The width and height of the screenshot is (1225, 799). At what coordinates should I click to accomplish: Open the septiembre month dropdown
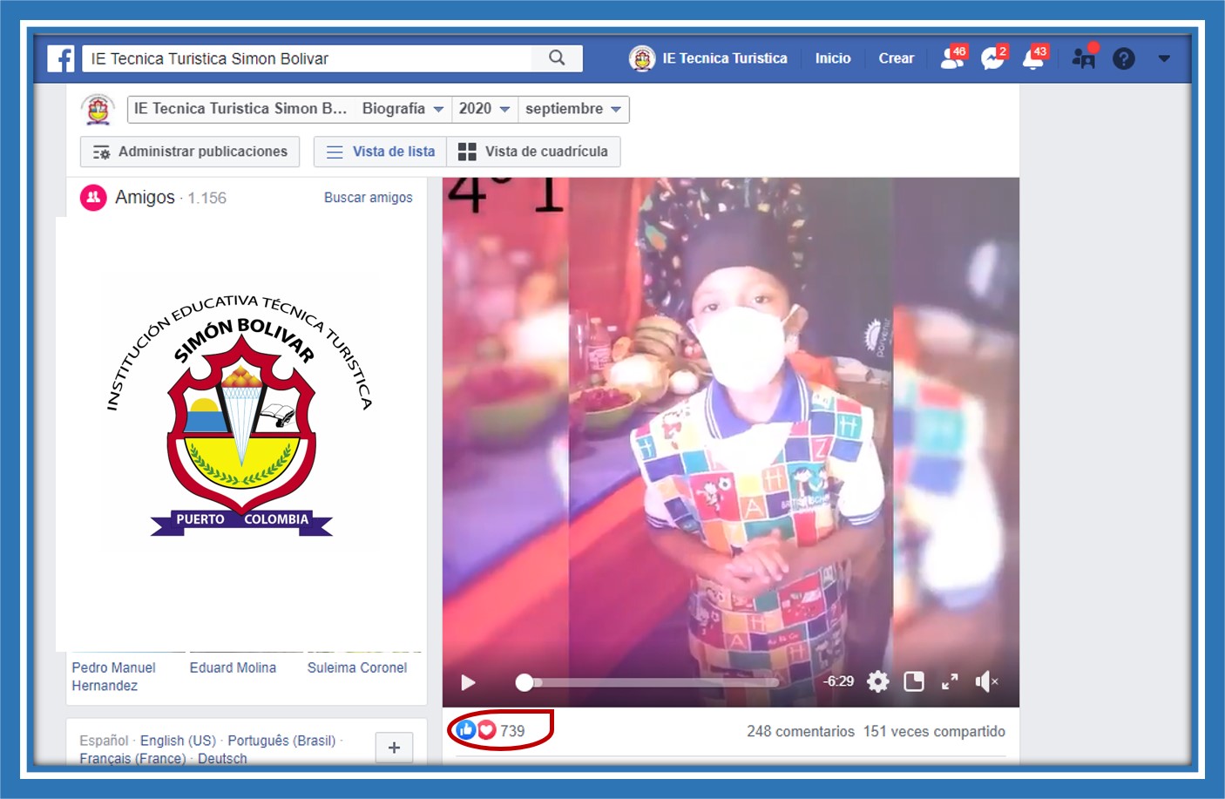tap(572, 109)
